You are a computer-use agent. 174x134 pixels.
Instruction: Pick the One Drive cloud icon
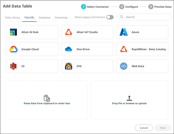point(68,49)
